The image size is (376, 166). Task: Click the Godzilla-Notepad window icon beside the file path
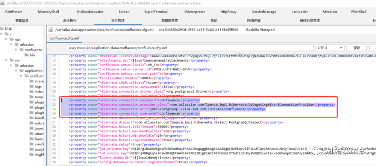(51, 30)
